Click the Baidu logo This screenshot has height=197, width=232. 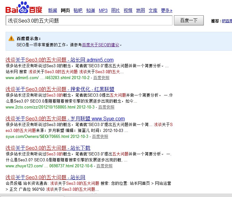[x=24, y=8]
